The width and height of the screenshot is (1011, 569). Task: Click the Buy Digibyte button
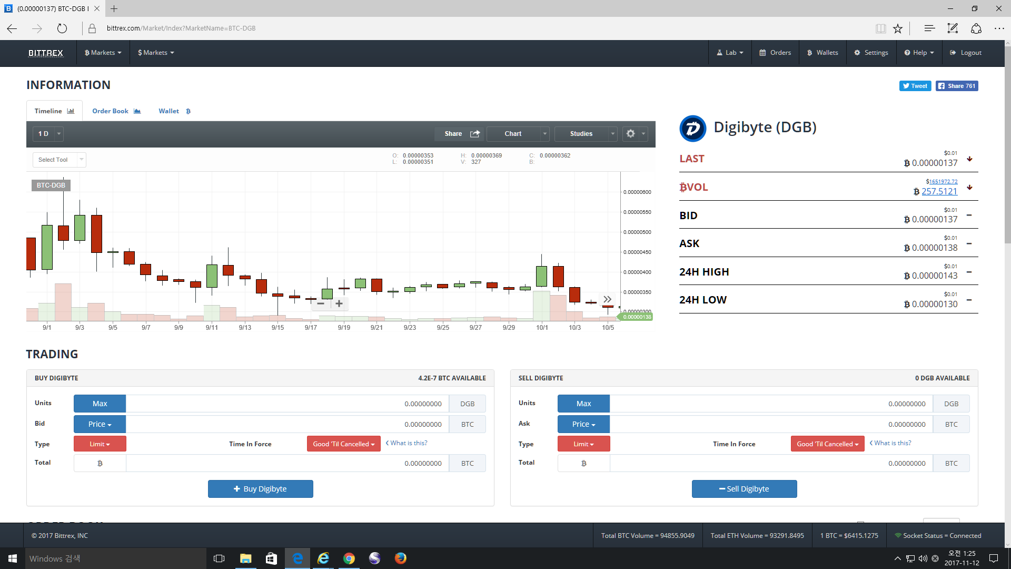point(260,489)
